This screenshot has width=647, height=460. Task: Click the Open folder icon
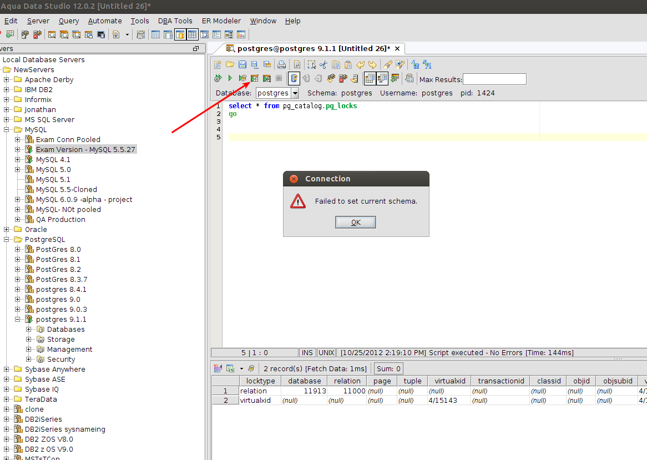pyautogui.click(x=230, y=64)
